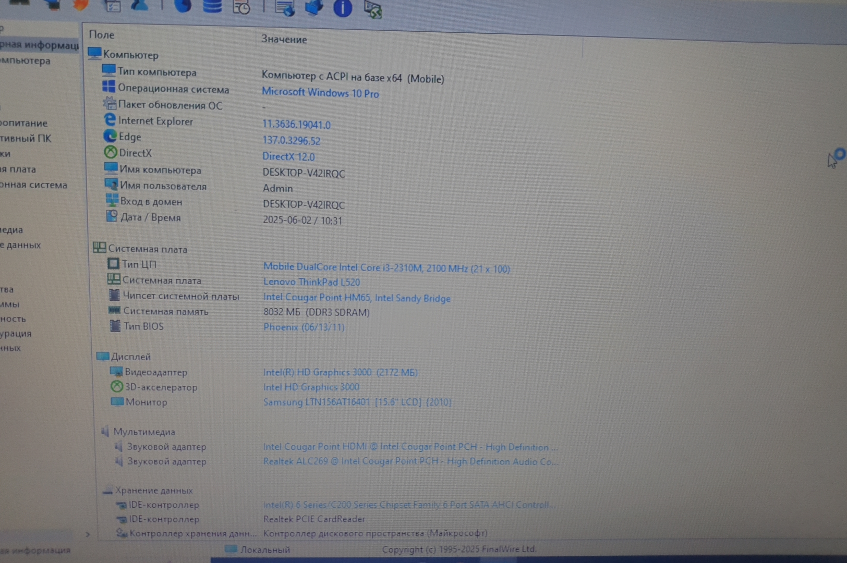This screenshot has width=847, height=563.
Task: Click the blue database stack toolbar icon
Action: click(x=212, y=6)
